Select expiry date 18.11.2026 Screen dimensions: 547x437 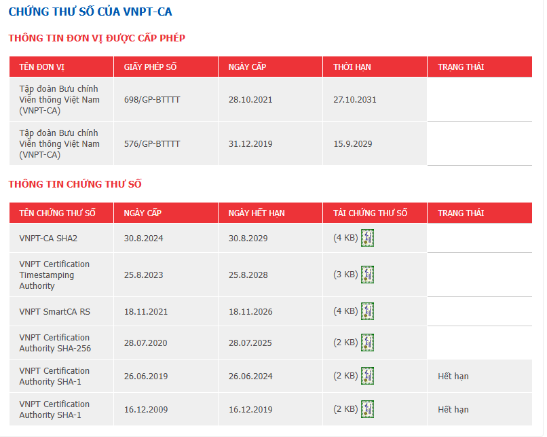coord(250,311)
